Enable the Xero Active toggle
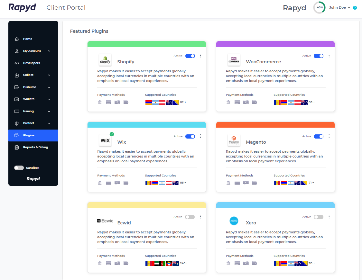 click(319, 217)
